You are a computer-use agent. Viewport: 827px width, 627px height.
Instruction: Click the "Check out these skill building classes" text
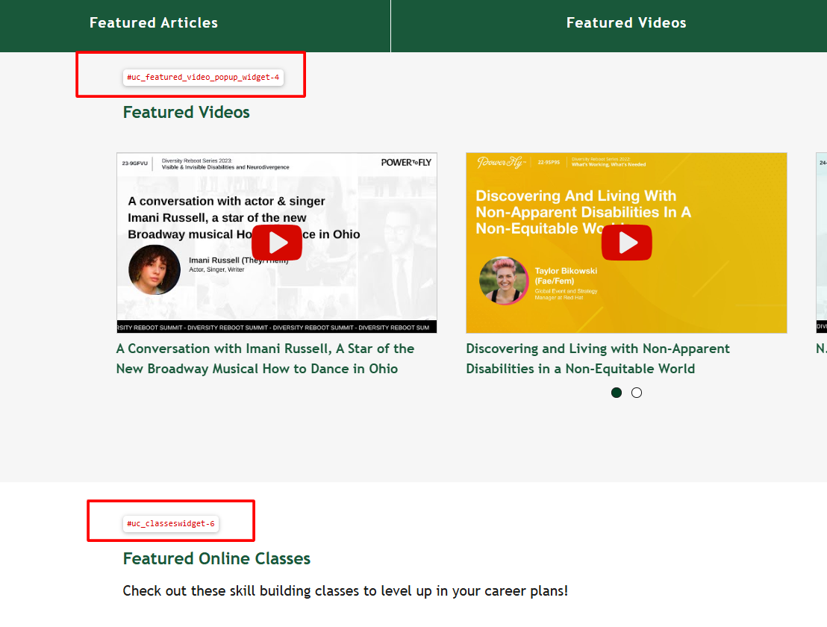(345, 590)
